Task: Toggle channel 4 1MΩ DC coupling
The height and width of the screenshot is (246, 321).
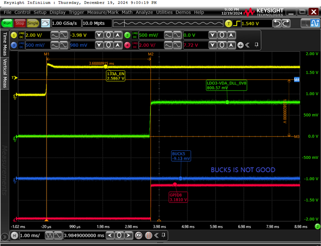Action: point(135,45)
